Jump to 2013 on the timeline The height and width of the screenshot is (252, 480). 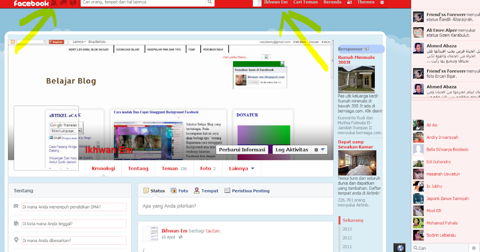coord(347,229)
